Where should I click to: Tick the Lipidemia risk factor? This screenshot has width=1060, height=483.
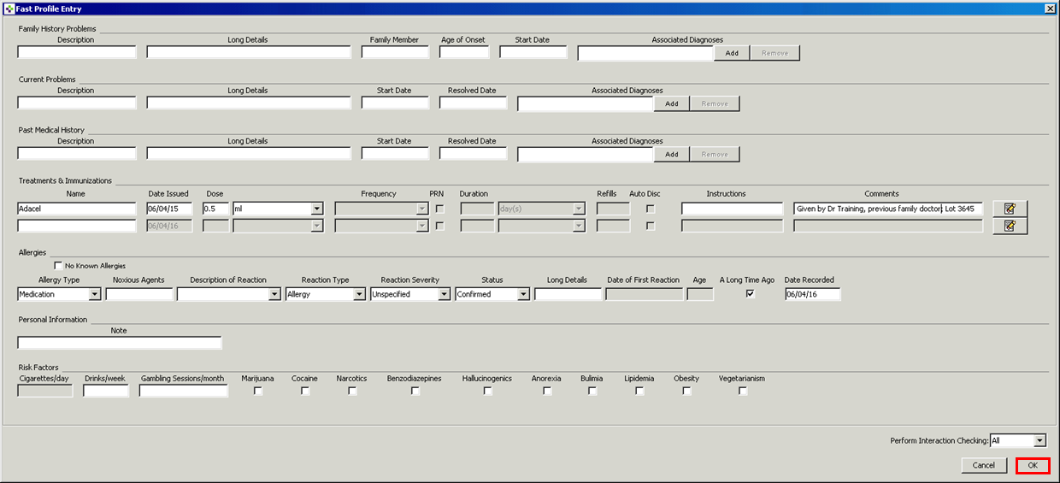pyautogui.click(x=639, y=391)
